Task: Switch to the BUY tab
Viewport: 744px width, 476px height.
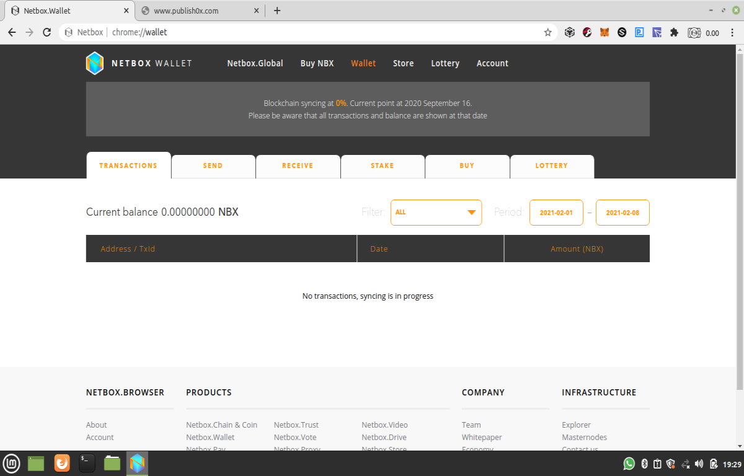Action: [x=467, y=166]
